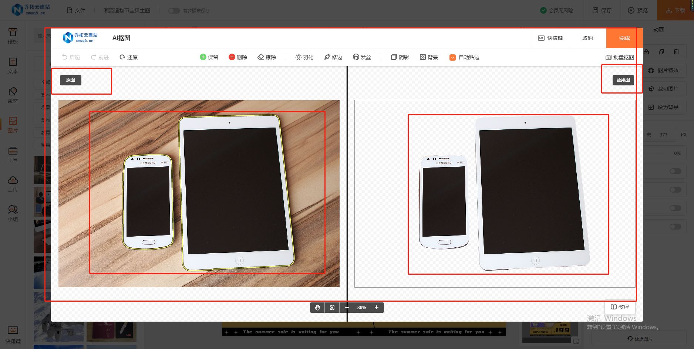The width and height of the screenshot is (694, 349).
Task: Activate the 羽化 feather tool
Action: click(x=304, y=57)
